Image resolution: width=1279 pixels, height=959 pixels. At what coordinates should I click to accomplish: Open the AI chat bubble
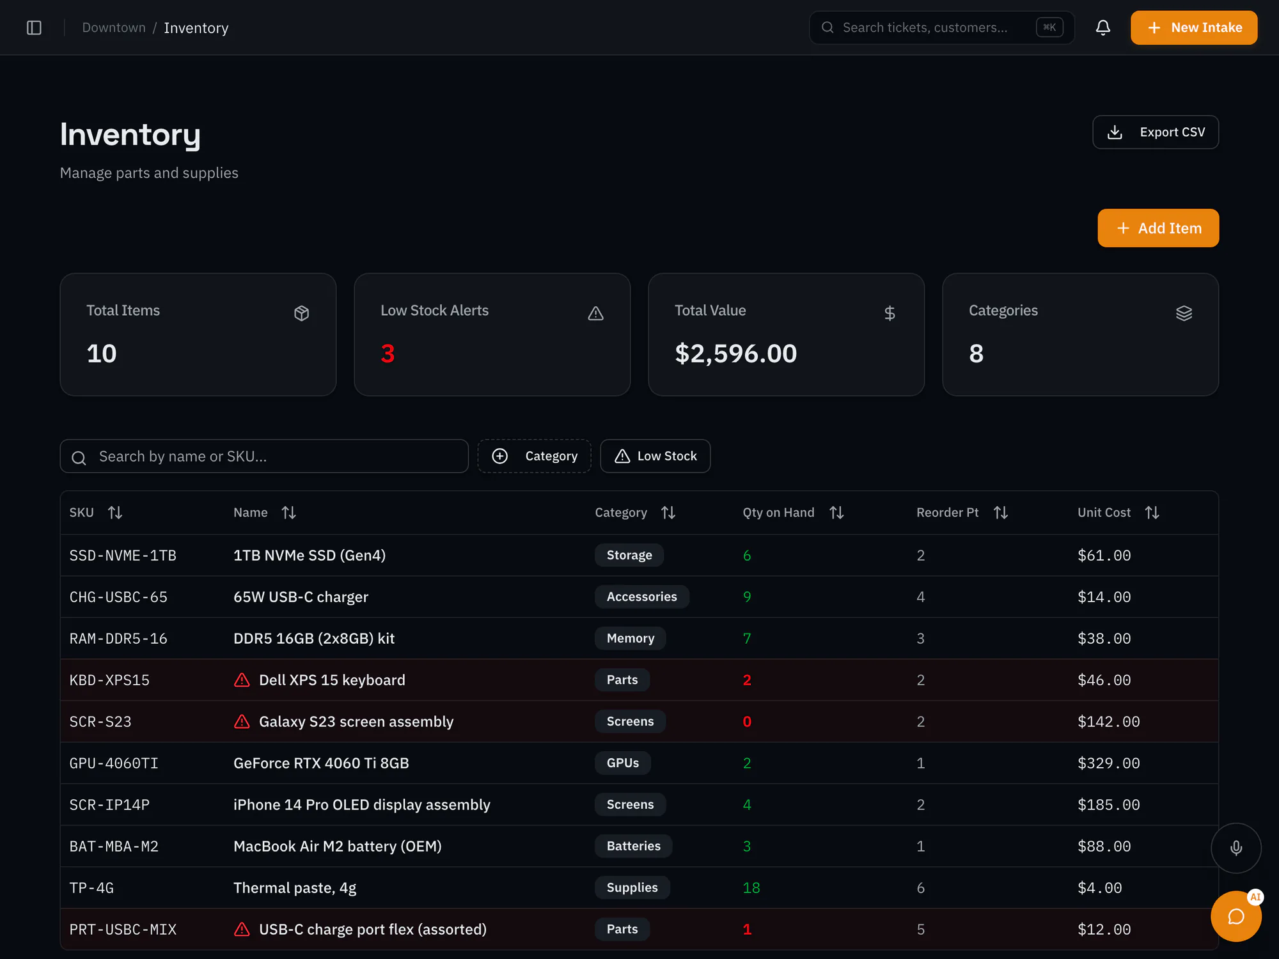[x=1236, y=916]
